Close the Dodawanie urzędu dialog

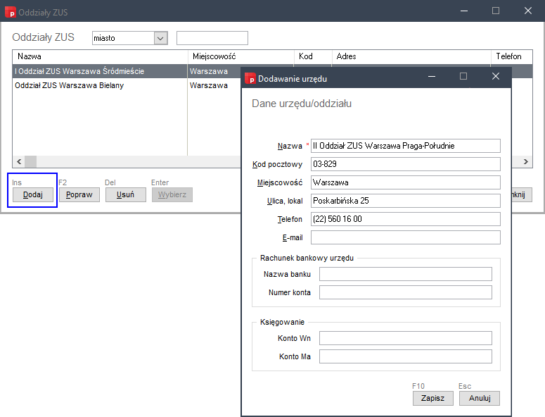pos(496,76)
